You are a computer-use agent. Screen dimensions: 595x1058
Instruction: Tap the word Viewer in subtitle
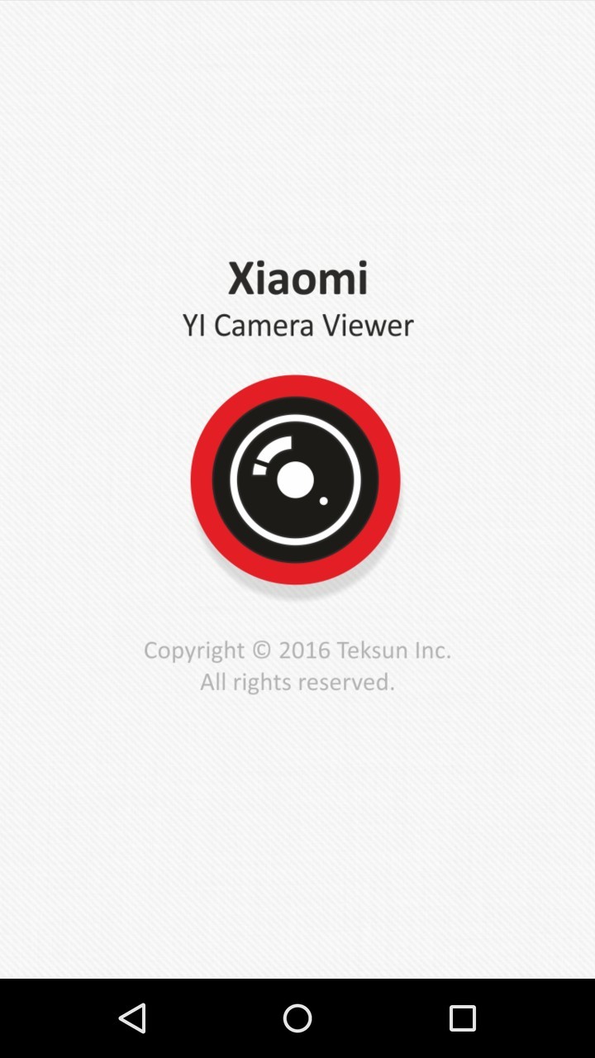(368, 325)
